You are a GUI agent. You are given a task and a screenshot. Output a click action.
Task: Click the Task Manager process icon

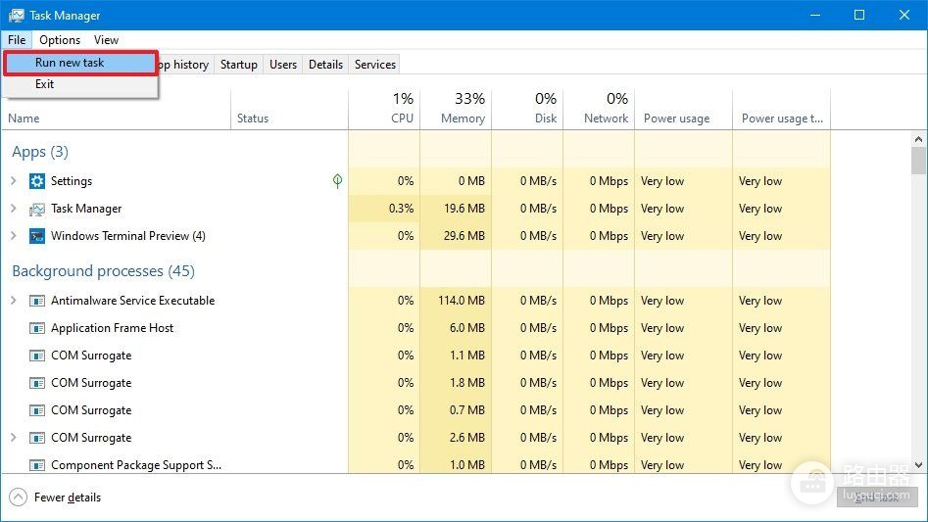[x=36, y=209]
